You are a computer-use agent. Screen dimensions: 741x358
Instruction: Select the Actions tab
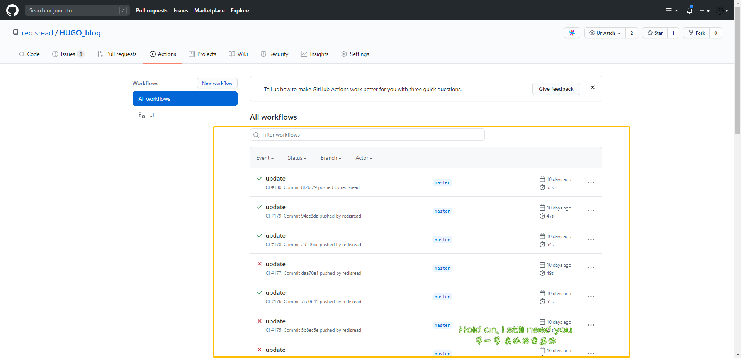pos(163,54)
